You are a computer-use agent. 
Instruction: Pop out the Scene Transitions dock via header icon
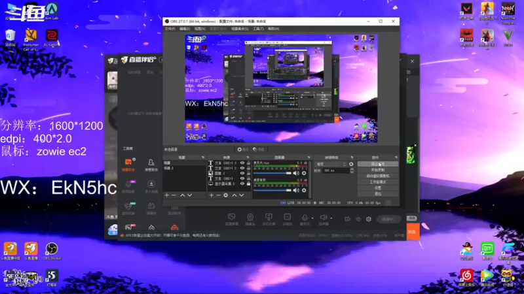coord(352,157)
